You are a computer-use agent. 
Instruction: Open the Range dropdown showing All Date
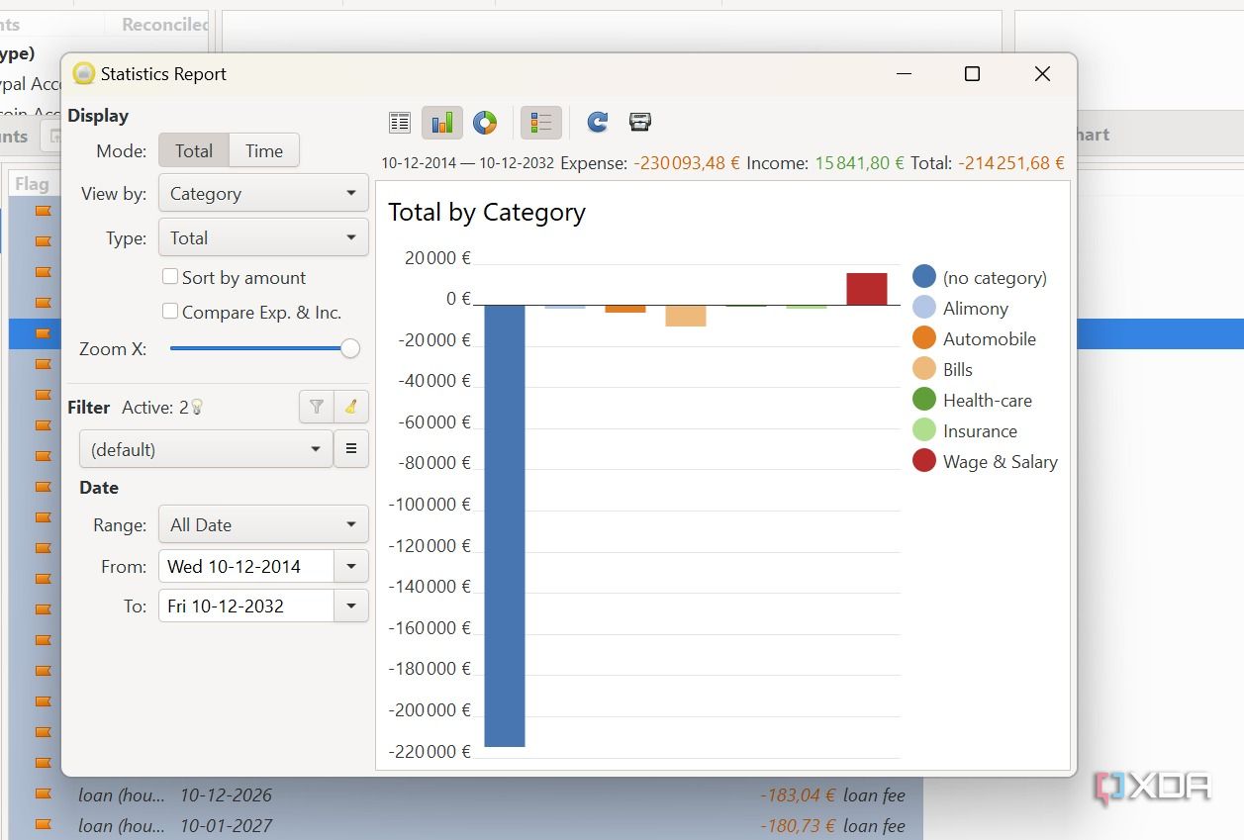(x=263, y=525)
